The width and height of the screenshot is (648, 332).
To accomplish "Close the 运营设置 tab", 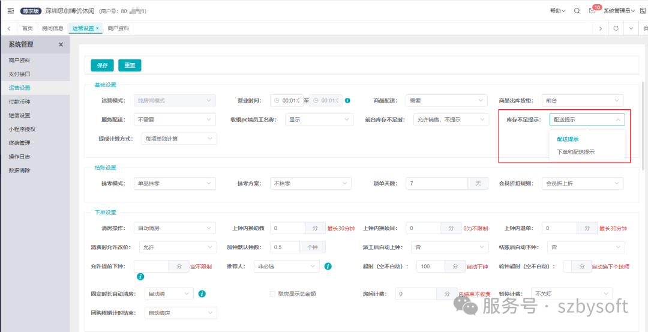I will coord(97,28).
